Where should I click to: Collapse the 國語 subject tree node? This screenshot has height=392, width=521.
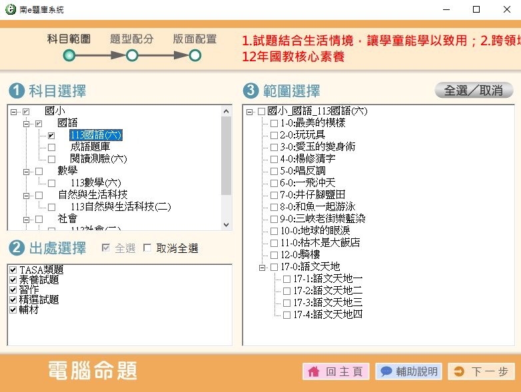[27, 123]
